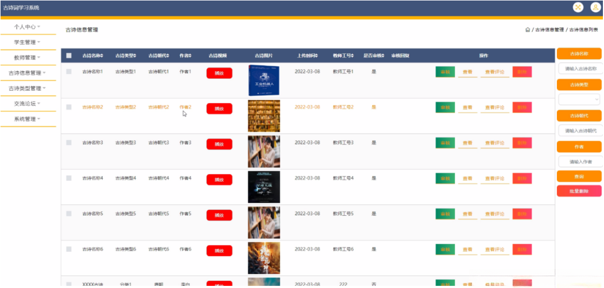Expand the 系统管理 sidebar menu
The height and width of the screenshot is (288, 604).
pos(28,119)
